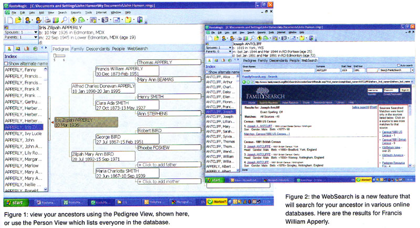Screen dimensions: 420x228
Task: Click the sticky note icon in left toolbar
Action: (x=128, y=20)
